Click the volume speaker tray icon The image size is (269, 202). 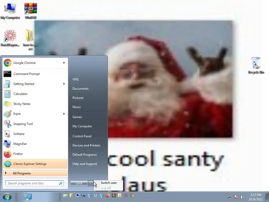(x=242, y=197)
